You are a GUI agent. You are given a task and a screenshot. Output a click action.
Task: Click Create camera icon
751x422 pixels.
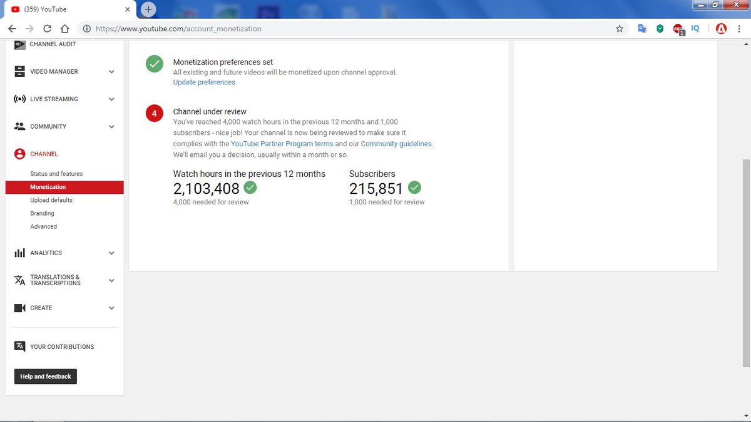click(19, 308)
